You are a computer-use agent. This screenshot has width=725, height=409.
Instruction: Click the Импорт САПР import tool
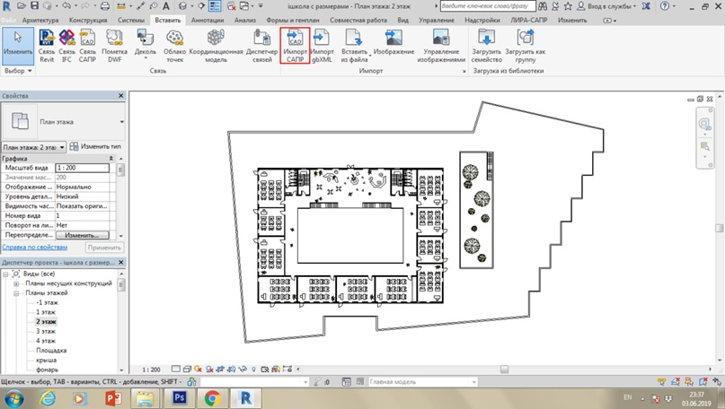(295, 46)
